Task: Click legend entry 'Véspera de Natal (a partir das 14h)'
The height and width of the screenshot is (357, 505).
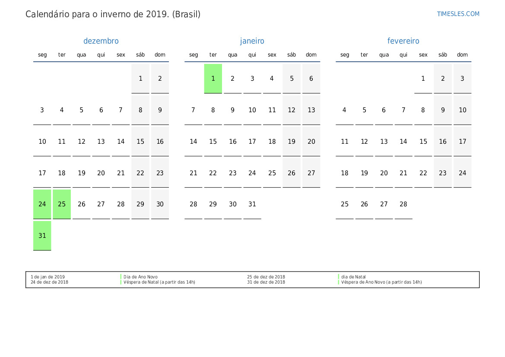Action: (x=159, y=282)
